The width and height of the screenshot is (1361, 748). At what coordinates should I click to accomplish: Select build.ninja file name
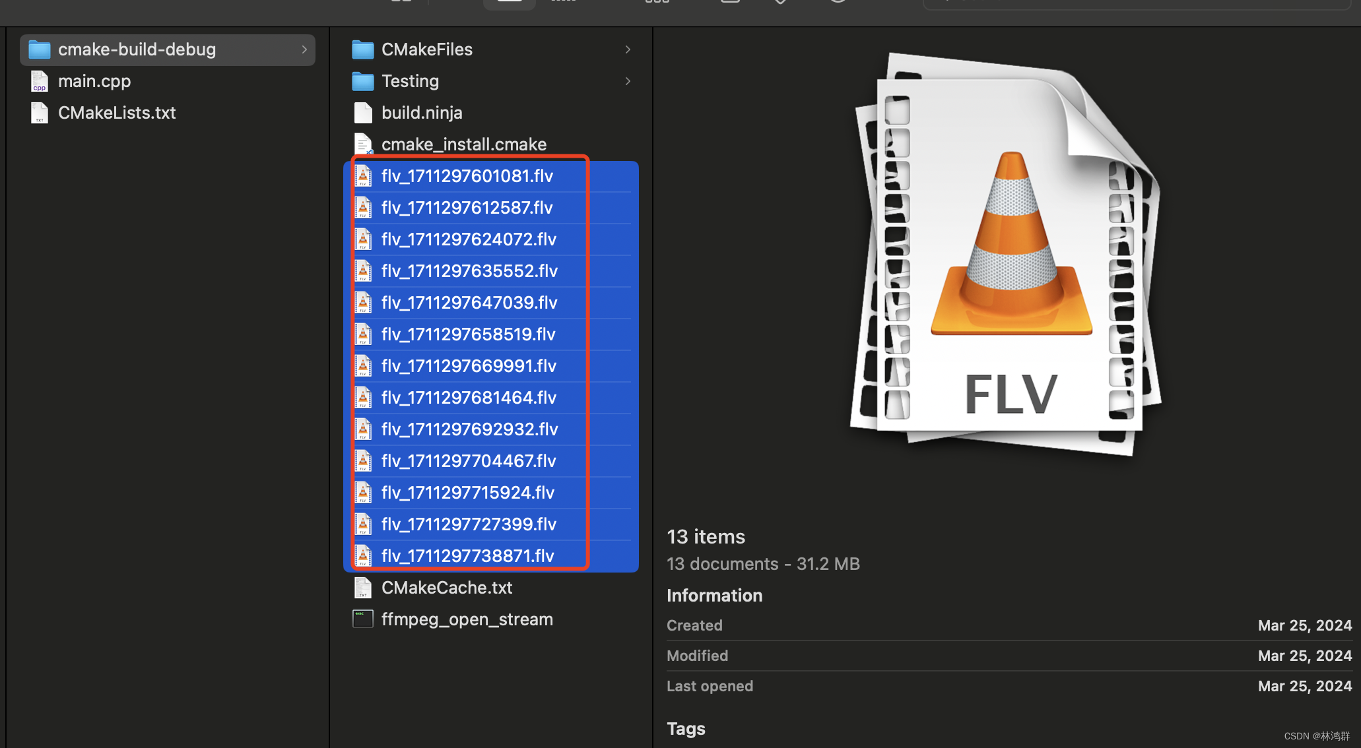422,113
